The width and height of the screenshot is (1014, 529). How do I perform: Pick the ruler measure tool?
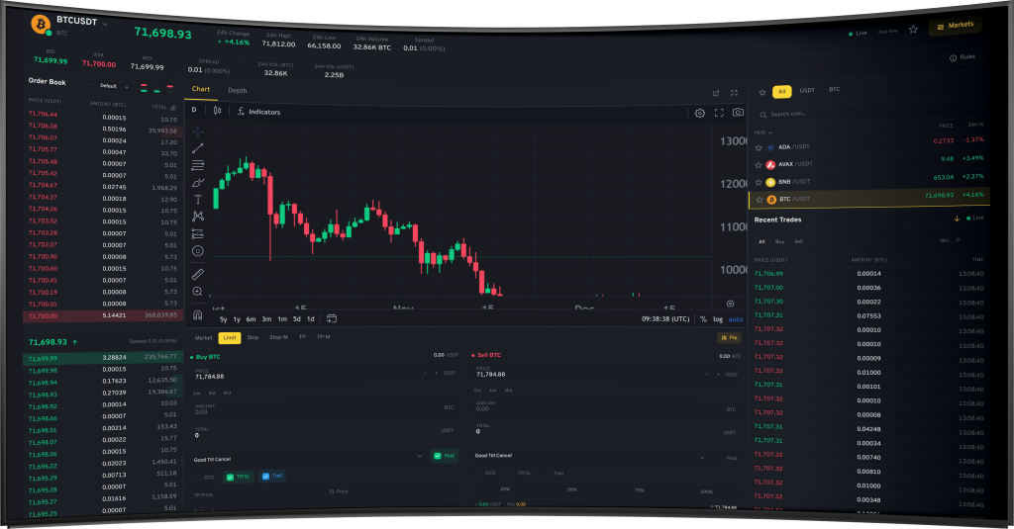[x=198, y=274]
